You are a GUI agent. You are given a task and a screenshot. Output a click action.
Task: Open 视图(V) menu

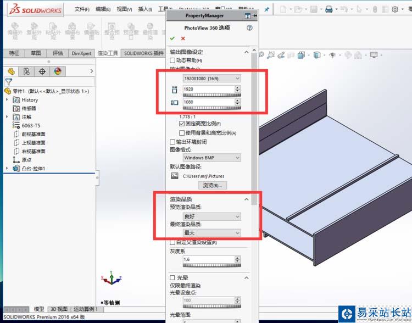pos(124,9)
